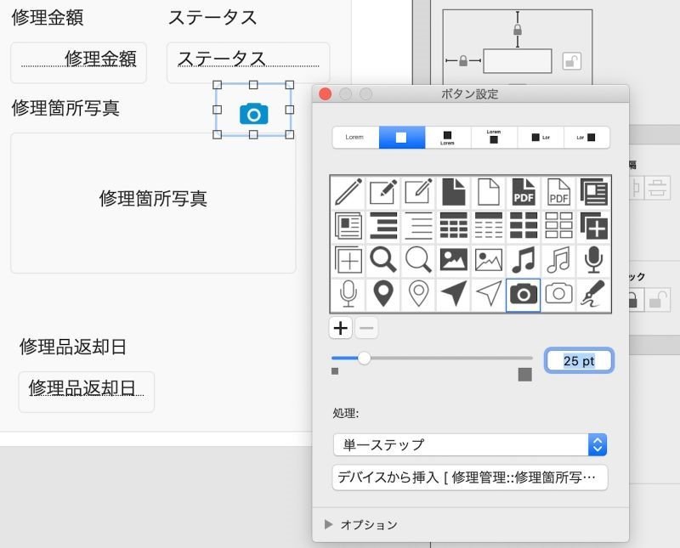Pick the outlined table icon
This screenshot has height=548, width=680.
488,226
